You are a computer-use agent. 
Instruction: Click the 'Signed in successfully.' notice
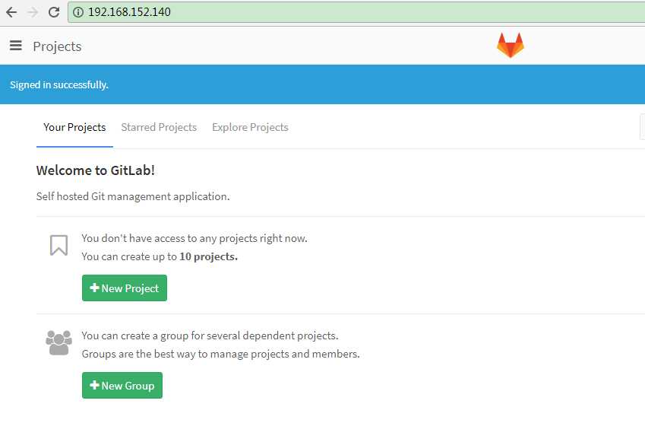click(59, 85)
